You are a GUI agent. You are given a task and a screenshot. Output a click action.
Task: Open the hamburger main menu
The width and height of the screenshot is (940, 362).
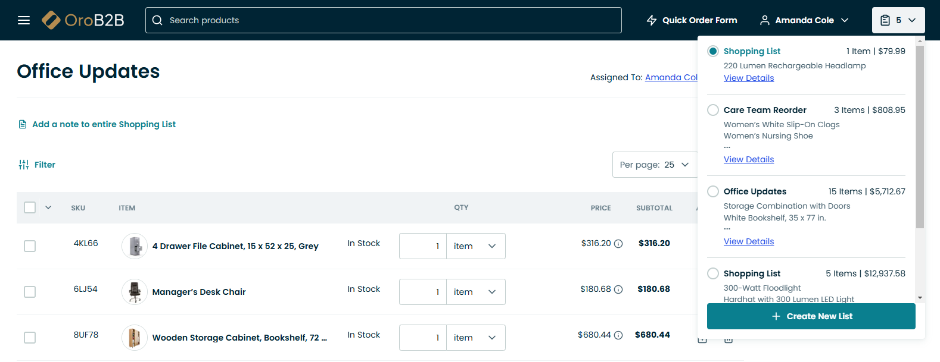[x=24, y=20]
